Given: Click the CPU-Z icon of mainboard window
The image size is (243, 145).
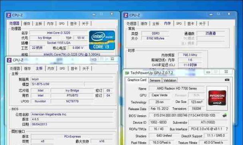Looking at the screenshot, I should click(x=9, y=60).
